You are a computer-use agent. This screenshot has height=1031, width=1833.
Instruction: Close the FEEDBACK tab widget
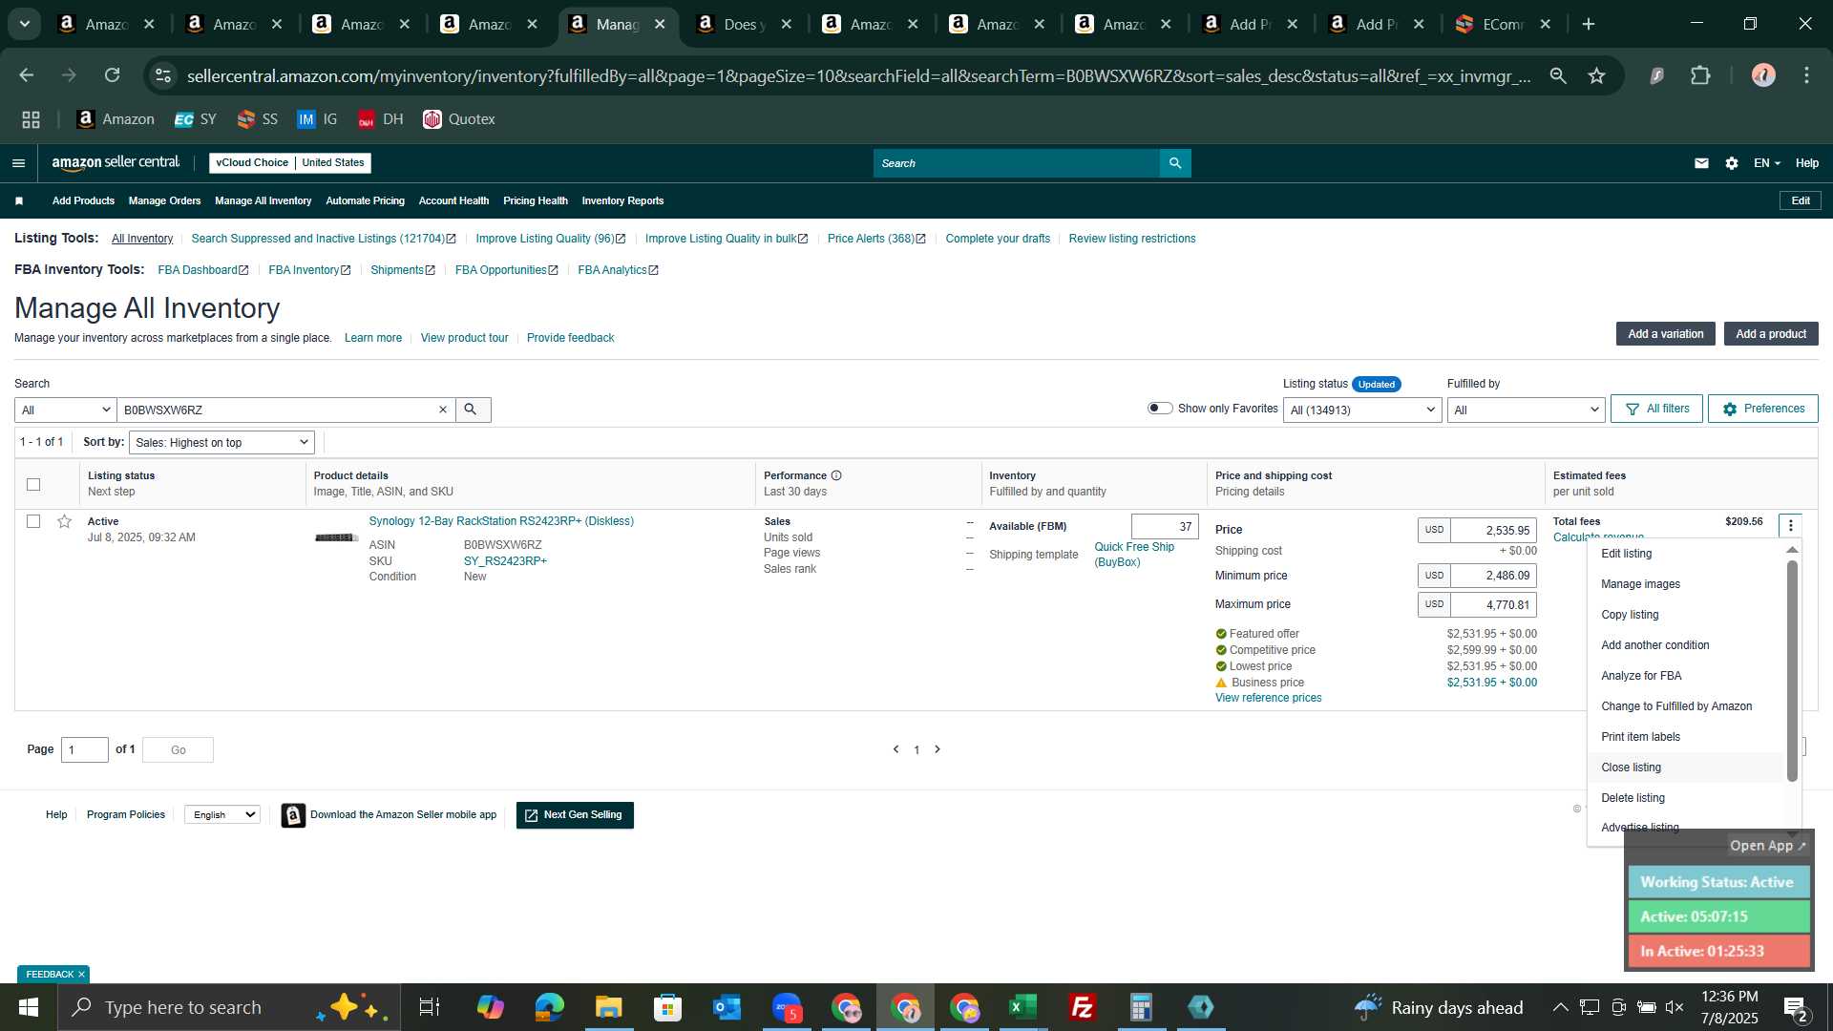pos(81,975)
